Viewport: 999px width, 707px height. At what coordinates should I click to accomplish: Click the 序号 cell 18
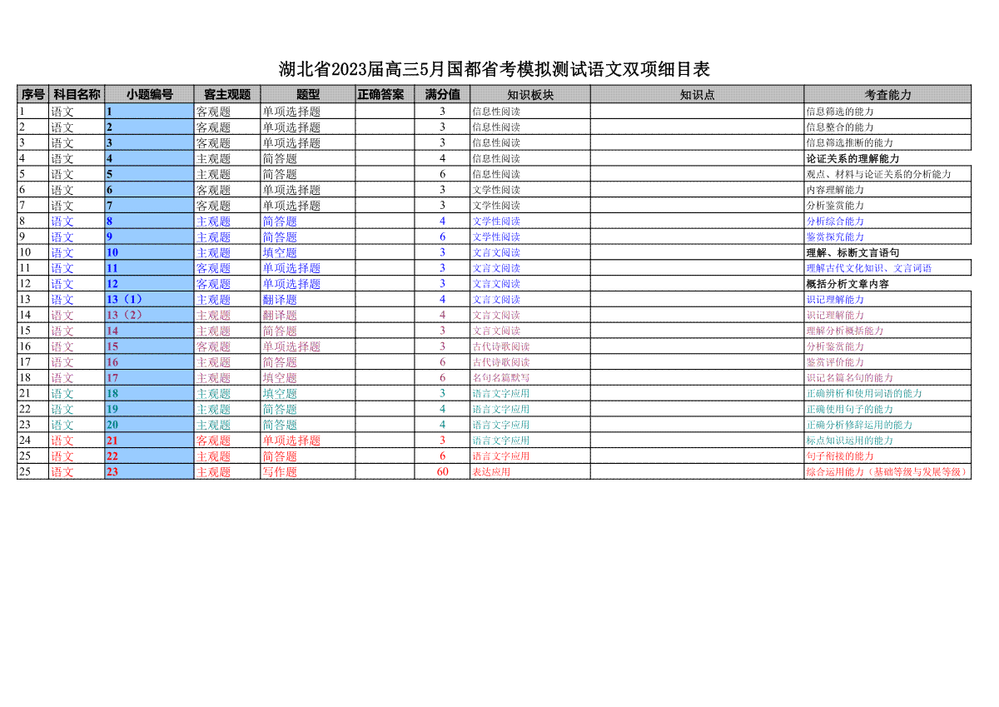pyautogui.click(x=33, y=378)
